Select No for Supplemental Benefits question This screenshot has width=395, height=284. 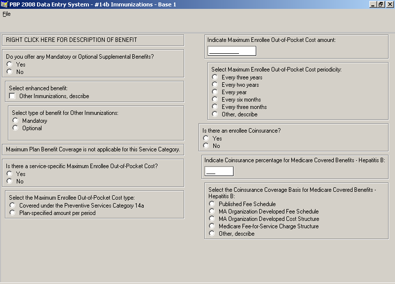[x=9, y=72]
